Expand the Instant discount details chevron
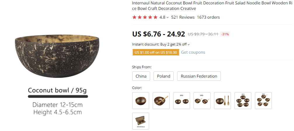Screen dimensions: 294x131 coord(189,45)
